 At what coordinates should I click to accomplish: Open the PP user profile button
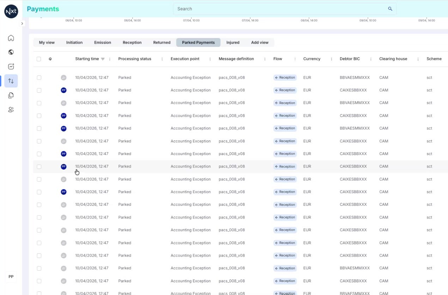11,277
